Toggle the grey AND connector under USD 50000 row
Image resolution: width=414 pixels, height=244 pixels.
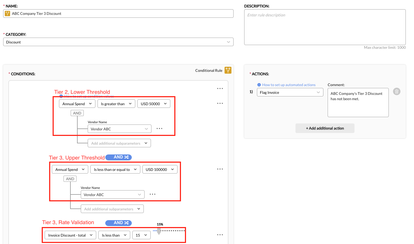pos(77,113)
